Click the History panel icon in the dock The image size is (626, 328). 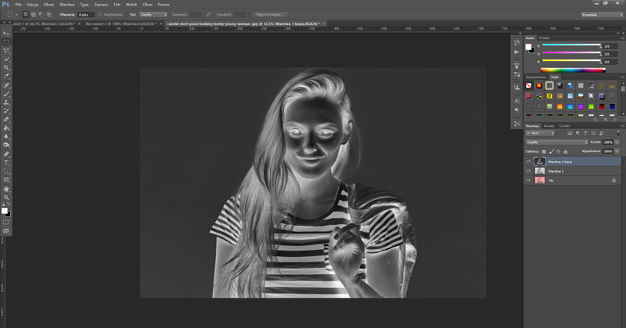(x=516, y=41)
